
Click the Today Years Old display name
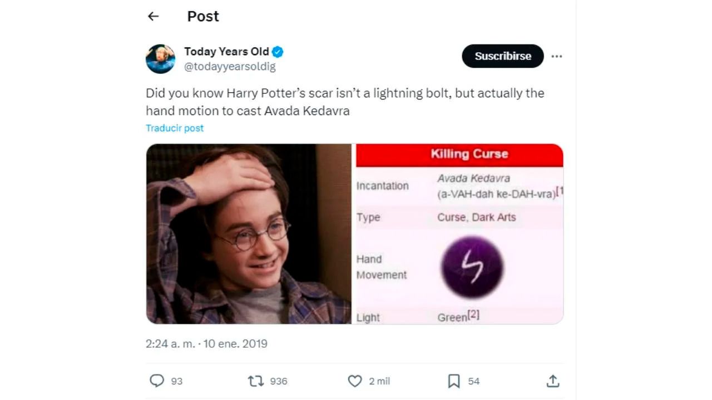coord(226,52)
